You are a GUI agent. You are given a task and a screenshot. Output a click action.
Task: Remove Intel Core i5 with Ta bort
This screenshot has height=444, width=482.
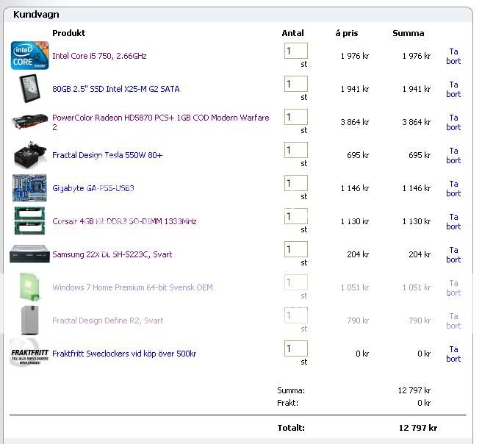pos(453,57)
